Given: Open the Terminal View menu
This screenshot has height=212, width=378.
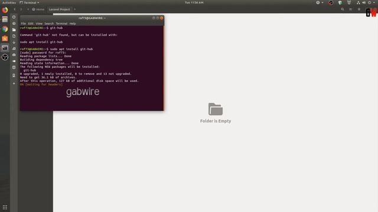Looking at the screenshot, I should (39, 24).
